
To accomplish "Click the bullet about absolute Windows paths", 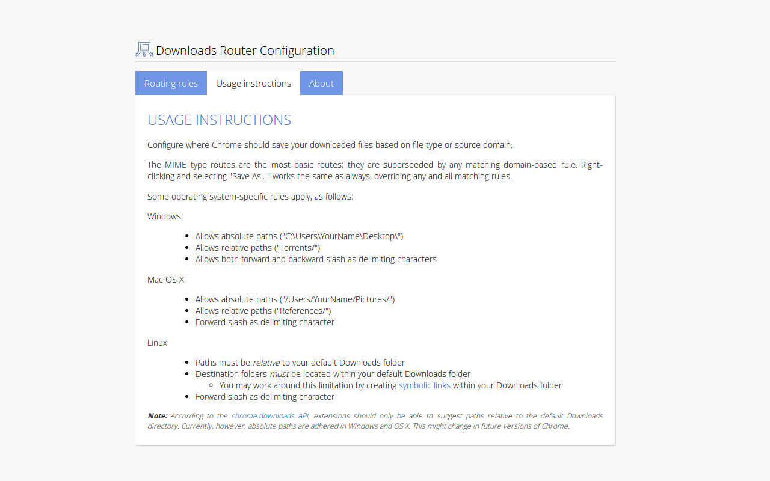I will (x=299, y=236).
